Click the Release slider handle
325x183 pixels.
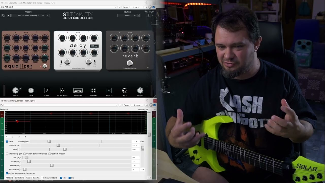pos(52,165)
